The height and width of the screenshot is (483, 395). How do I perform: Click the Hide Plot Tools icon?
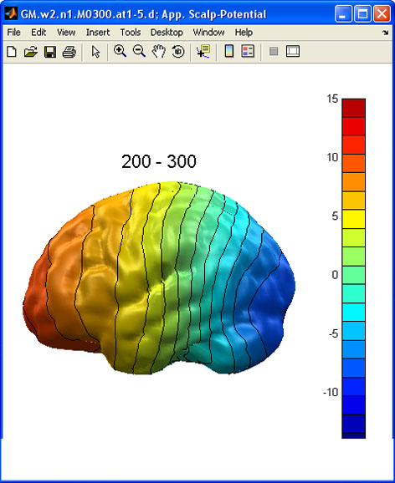tap(274, 51)
